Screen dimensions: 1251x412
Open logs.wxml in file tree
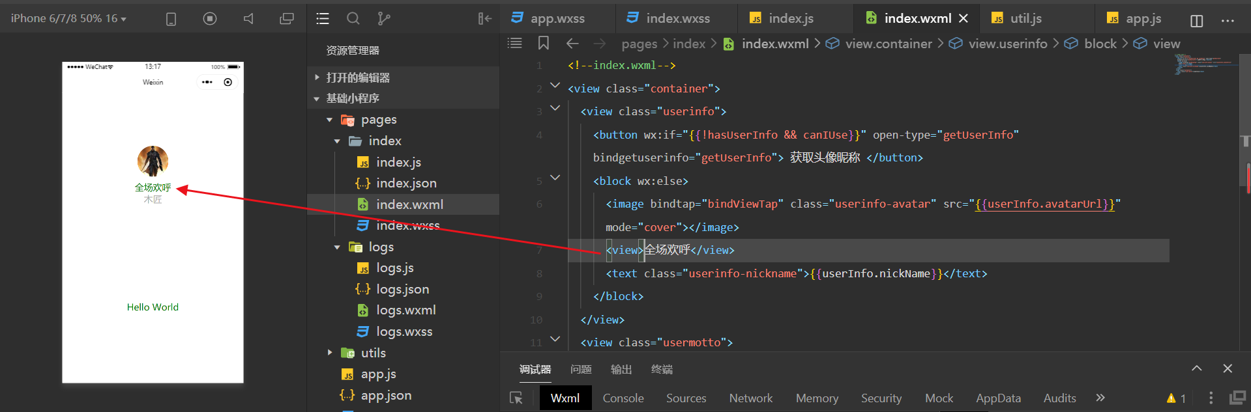403,310
